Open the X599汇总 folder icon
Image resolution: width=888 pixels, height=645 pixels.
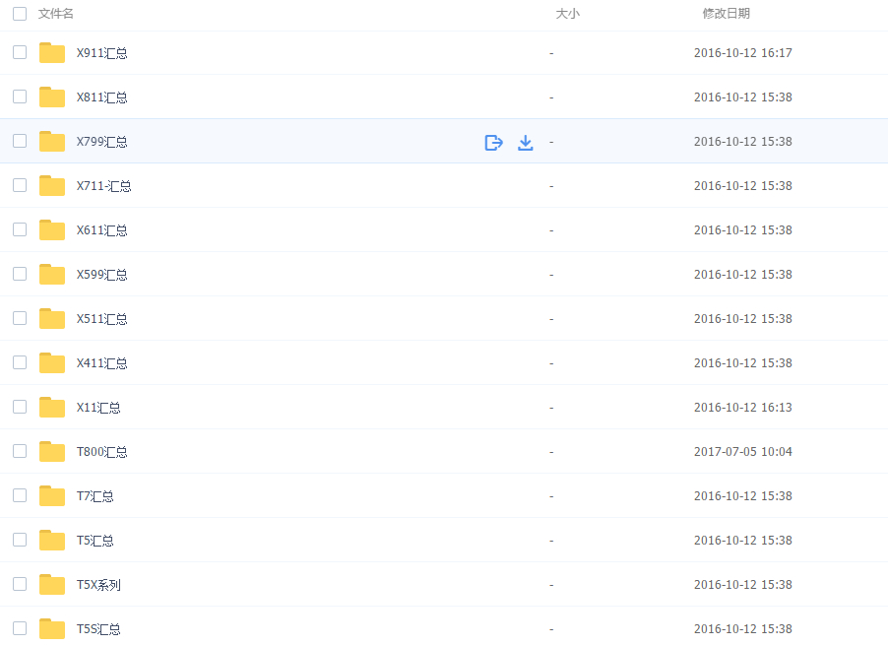pyautogui.click(x=52, y=274)
